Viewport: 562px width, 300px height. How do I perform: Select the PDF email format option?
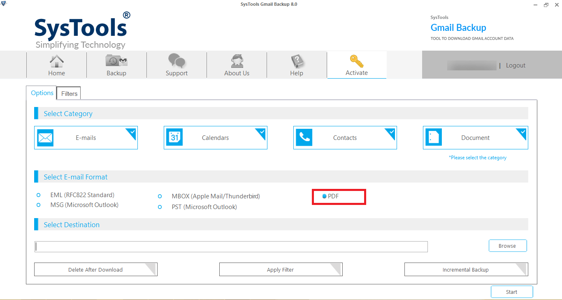(x=324, y=196)
